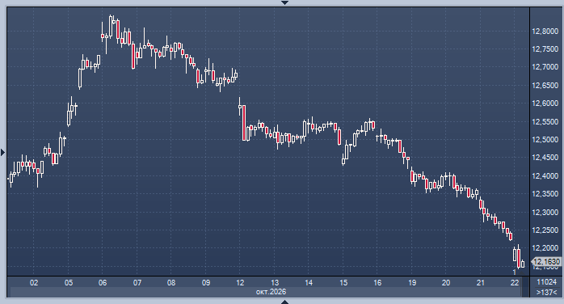Image resolution: width=564 pixels, height=304 pixels.
Task: Click date label 15 on time axis
Action: click(343, 283)
